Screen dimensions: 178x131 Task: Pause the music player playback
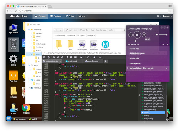pyautogui.click(x=137, y=35)
